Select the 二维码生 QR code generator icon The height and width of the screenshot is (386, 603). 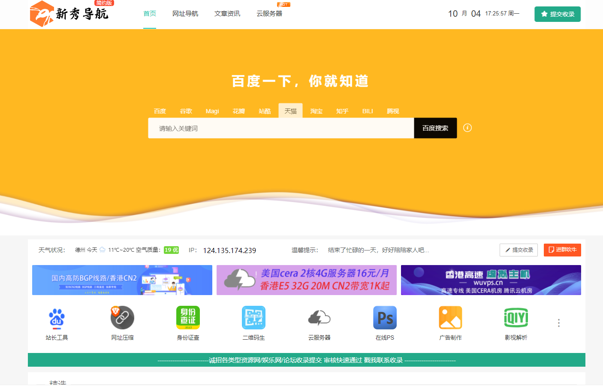pos(253,318)
